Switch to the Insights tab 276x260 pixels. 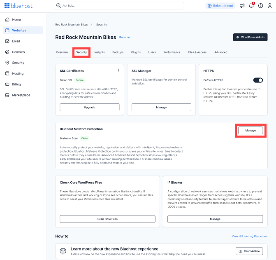100,52
